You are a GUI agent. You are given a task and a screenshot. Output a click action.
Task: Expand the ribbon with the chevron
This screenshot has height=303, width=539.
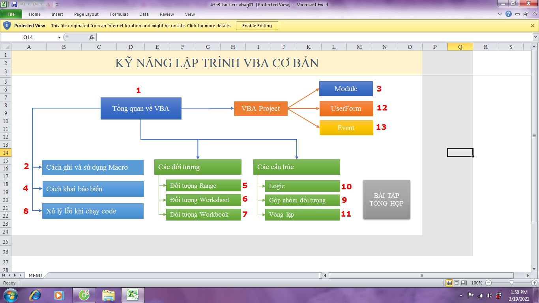click(500, 14)
